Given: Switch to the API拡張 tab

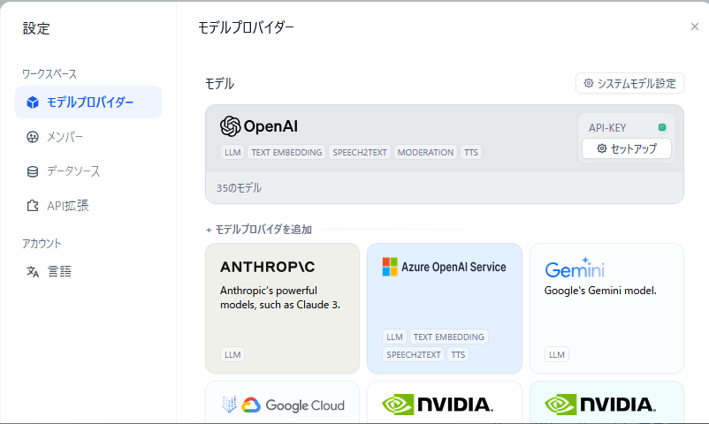Looking at the screenshot, I should point(68,206).
